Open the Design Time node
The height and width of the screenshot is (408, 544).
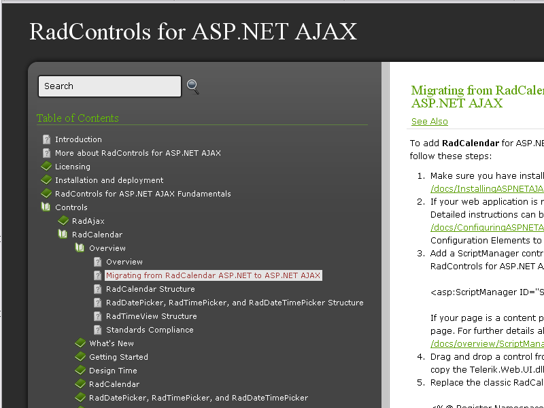pyautogui.click(x=113, y=371)
